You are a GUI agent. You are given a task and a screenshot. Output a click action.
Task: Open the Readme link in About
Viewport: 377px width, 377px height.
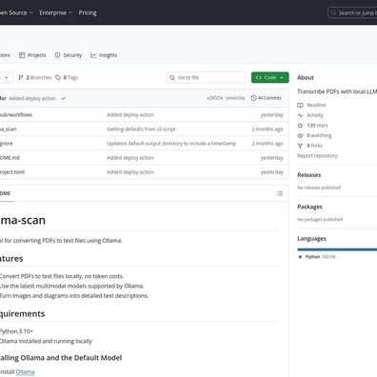tap(316, 105)
